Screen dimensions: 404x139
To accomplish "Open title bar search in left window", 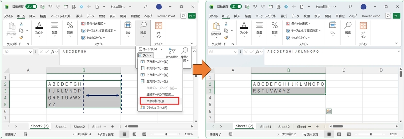I will 145,6.
